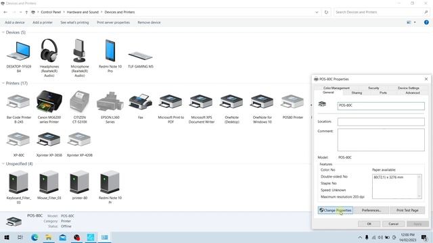This screenshot has height=243, width=433.
Task: Select the CITIZEN CT-S310II printer
Action: point(80,107)
